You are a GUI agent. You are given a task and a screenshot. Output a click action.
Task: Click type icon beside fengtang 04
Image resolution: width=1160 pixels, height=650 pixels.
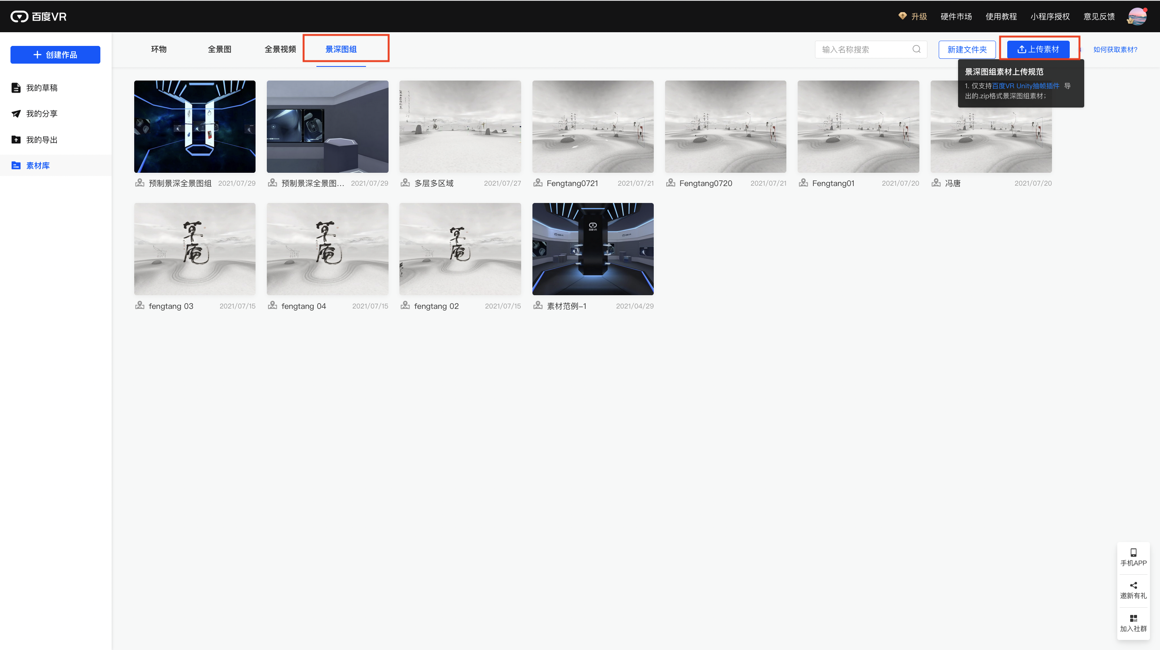[x=272, y=306]
